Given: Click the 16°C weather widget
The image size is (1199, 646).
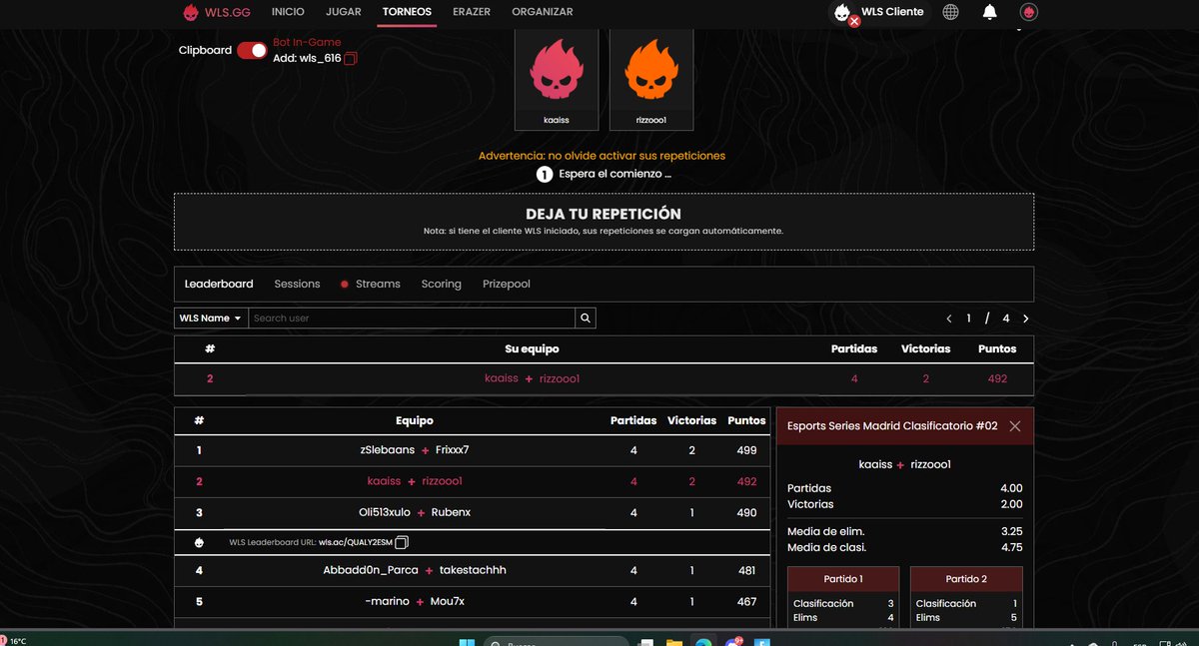Looking at the screenshot, I should (15, 641).
